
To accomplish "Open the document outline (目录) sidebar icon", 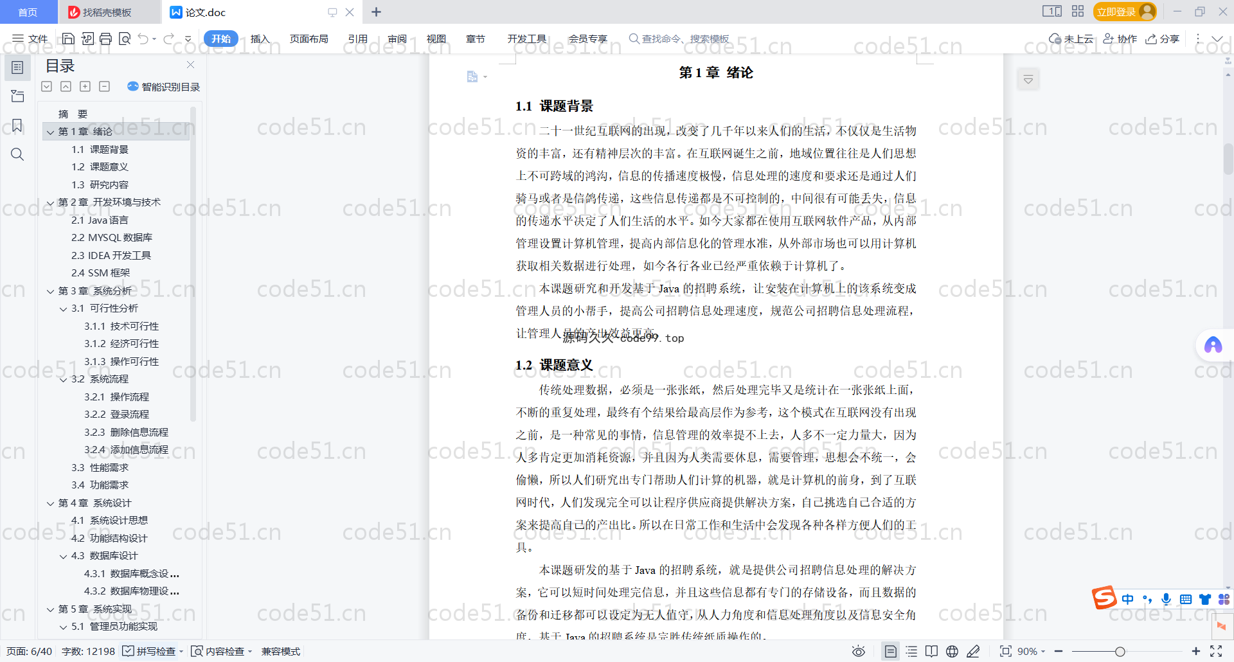I will pos(17,67).
